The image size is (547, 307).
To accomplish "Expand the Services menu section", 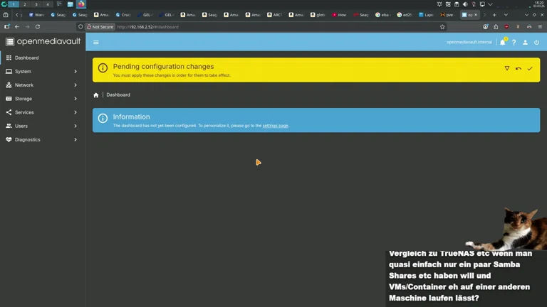I will click(x=42, y=112).
